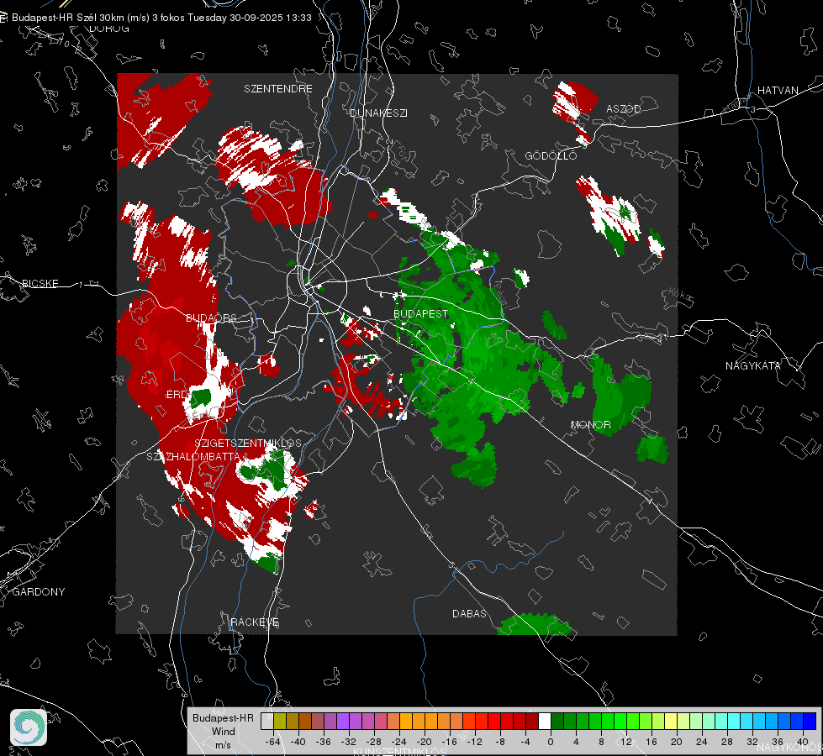Screen dimensions: 823x756
Task: Click the 28 legend scale value
Action: (726, 742)
